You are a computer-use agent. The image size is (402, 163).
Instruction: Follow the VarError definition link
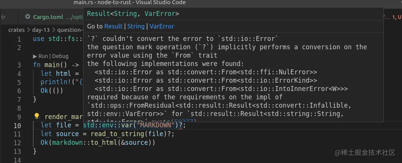point(162,26)
